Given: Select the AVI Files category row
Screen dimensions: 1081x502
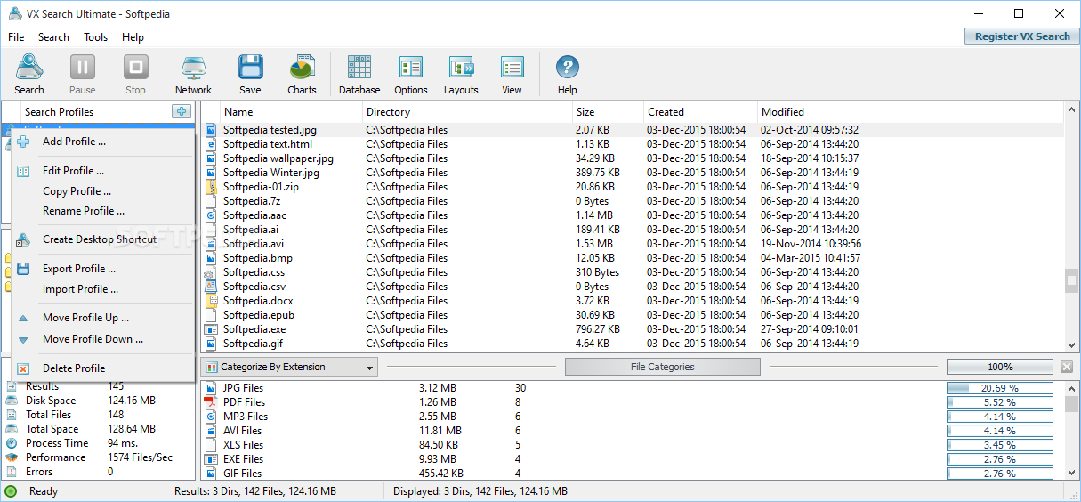Looking at the screenshot, I should click(633, 431).
